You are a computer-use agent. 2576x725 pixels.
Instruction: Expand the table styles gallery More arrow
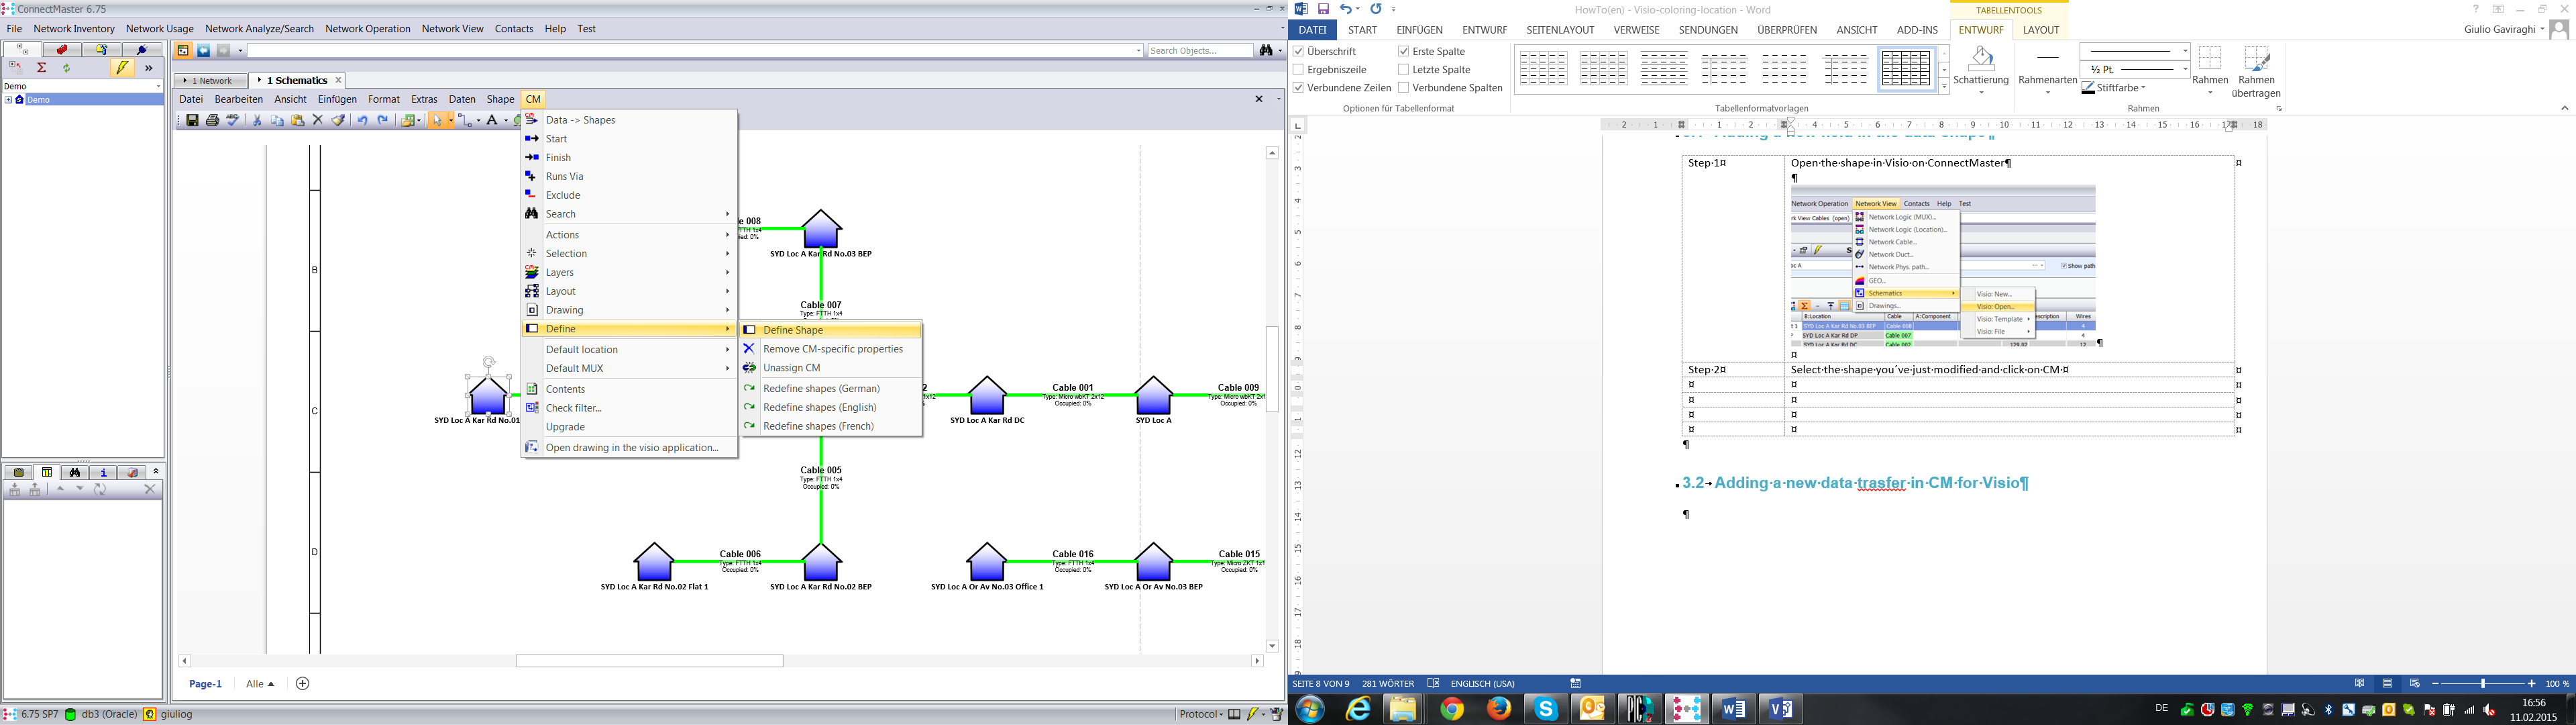(1944, 87)
